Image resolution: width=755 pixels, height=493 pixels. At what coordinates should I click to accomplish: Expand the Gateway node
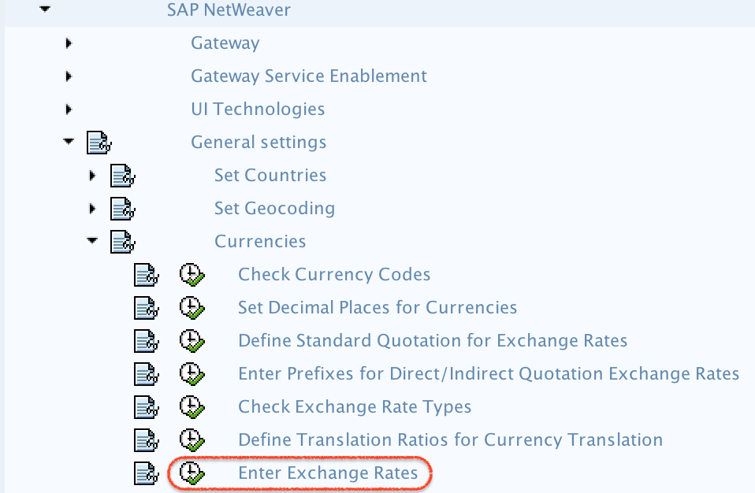(x=68, y=43)
